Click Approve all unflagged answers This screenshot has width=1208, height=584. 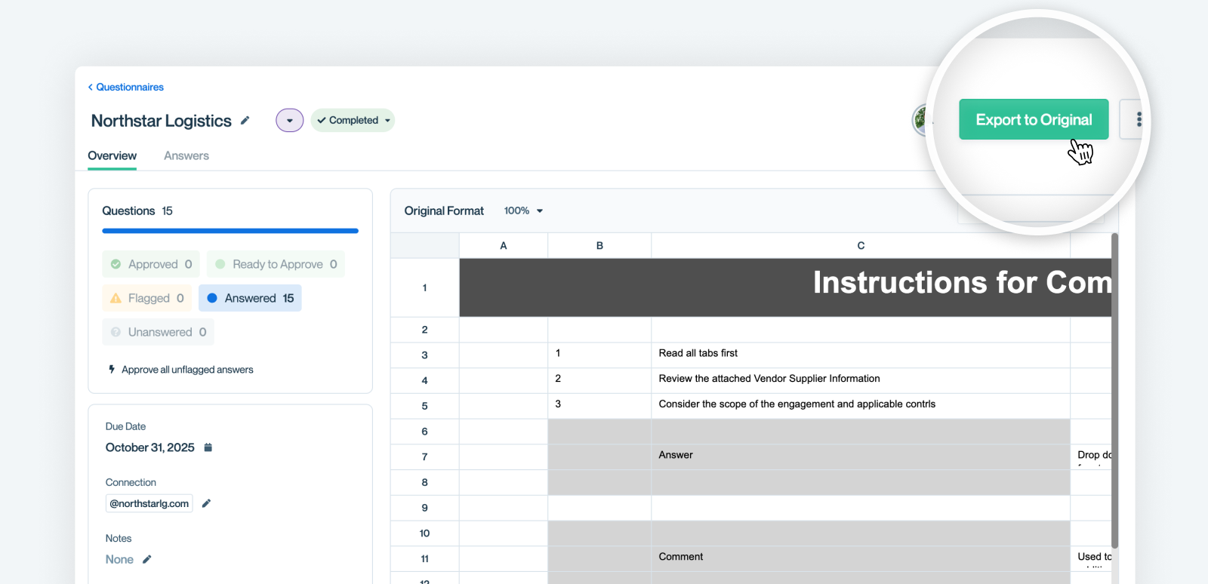click(x=187, y=370)
